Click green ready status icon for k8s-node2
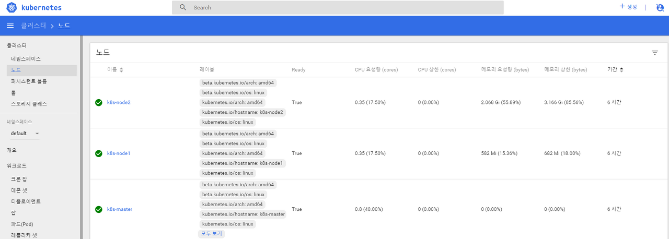The image size is (669, 239). pyautogui.click(x=98, y=102)
